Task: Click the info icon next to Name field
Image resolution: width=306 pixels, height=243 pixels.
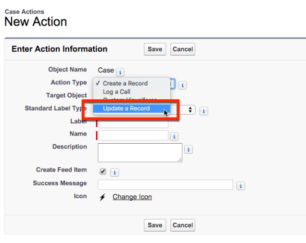Action: (x=174, y=137)
